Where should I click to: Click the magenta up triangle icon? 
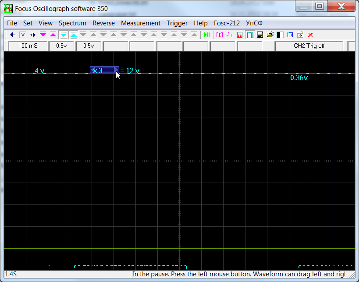[x=53, y=35]
